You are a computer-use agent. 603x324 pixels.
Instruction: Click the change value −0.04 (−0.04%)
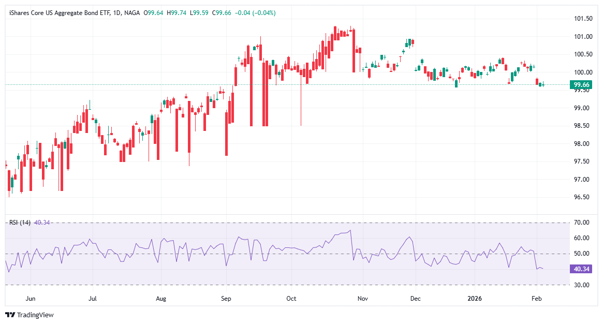(255, 13)
